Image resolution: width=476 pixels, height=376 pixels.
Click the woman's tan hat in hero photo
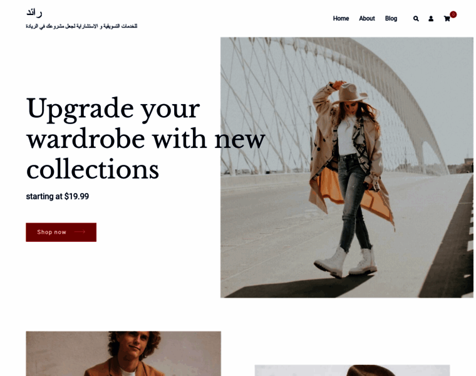tap(351, 93)
